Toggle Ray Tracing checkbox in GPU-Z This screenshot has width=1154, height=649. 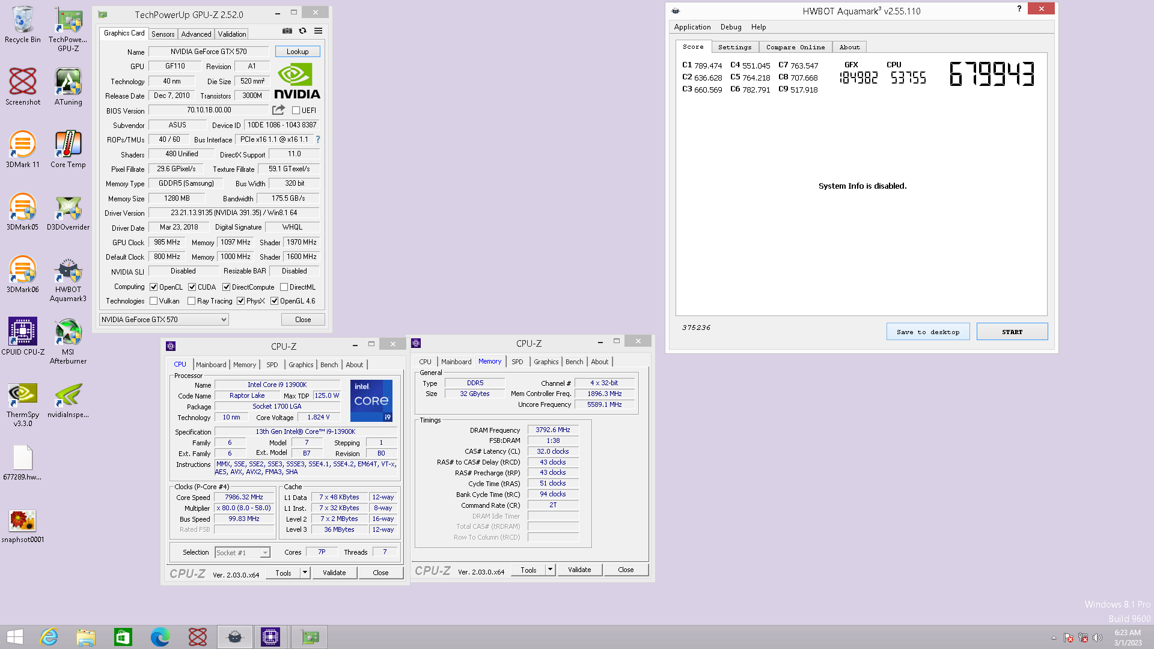(191, 301)
